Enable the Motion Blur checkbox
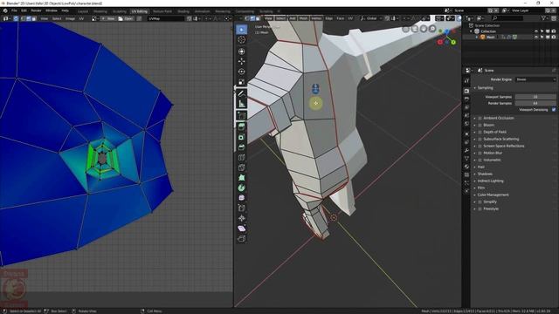Image resolution: width=559 pixels, height=314 pixels. pyautogui.click(x=480, y=154)
